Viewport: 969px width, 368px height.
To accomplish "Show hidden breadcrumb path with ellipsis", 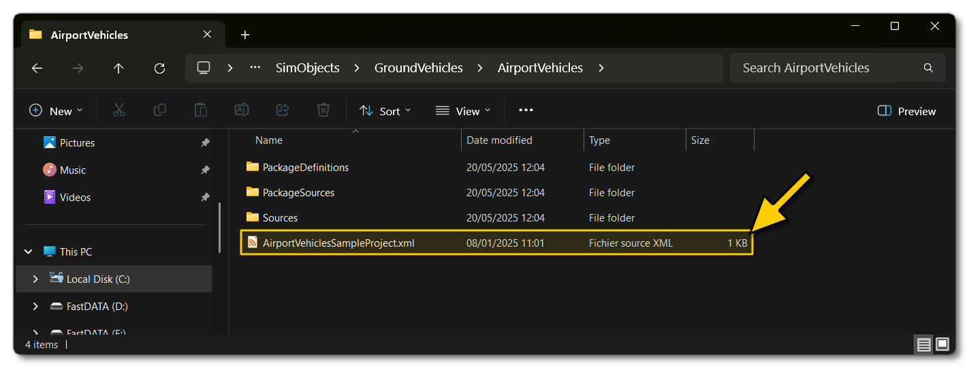I will 255,68.
